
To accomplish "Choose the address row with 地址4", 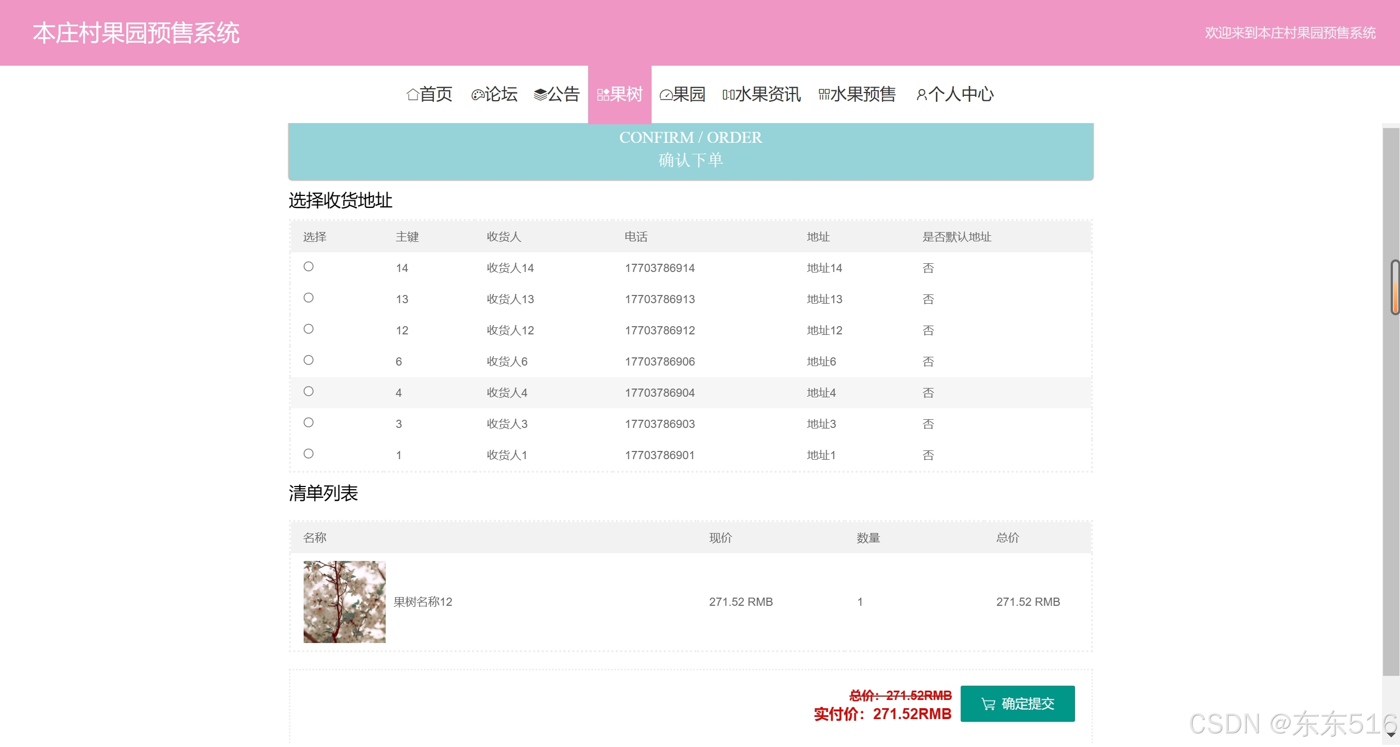I will [309, 392].
